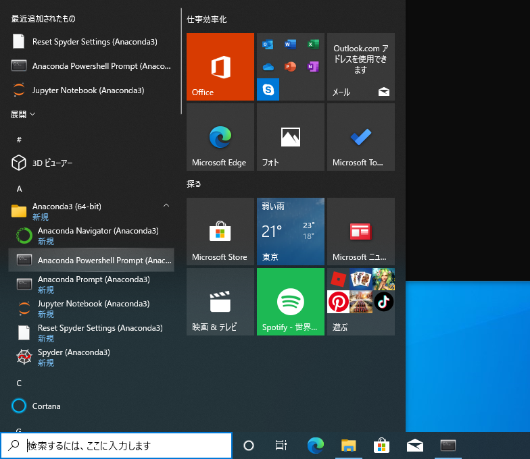The height and width of the screenshot is (459, 530).
Task: Click the app list scrollbar
Action: pos(180,61)
